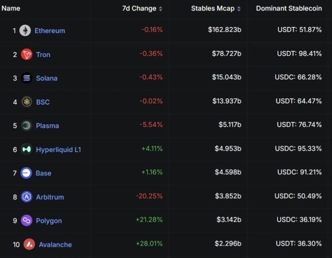Click the Name column header
The height and width of the screenshot is (258, 332).
coord(11,8)
